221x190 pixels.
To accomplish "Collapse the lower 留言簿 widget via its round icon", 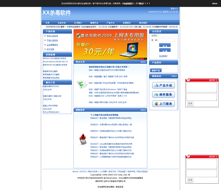I will coord(217,157).
